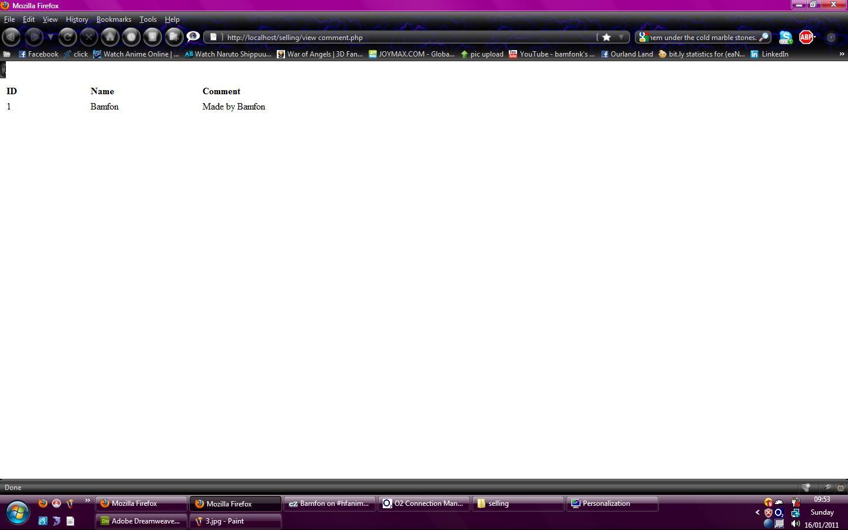Expand the back/forward history dropdown arrow

(x=50, y=37)
